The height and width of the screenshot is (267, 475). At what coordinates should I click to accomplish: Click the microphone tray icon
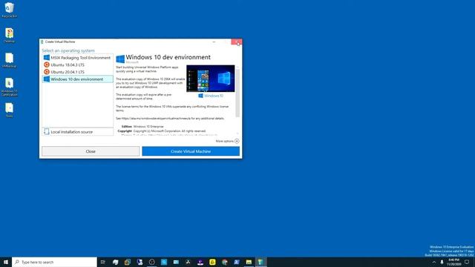point(442,262)
